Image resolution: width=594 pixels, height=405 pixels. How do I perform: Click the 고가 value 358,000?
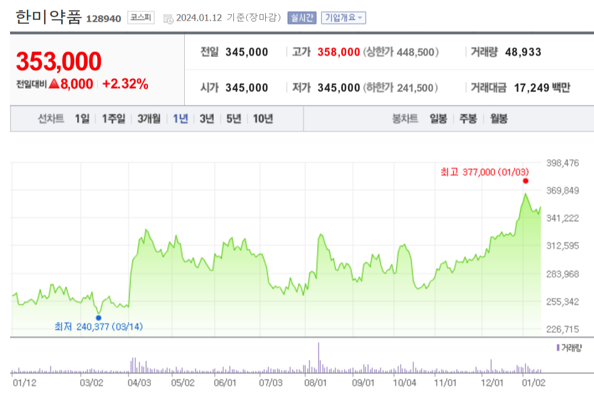[339, 52]
